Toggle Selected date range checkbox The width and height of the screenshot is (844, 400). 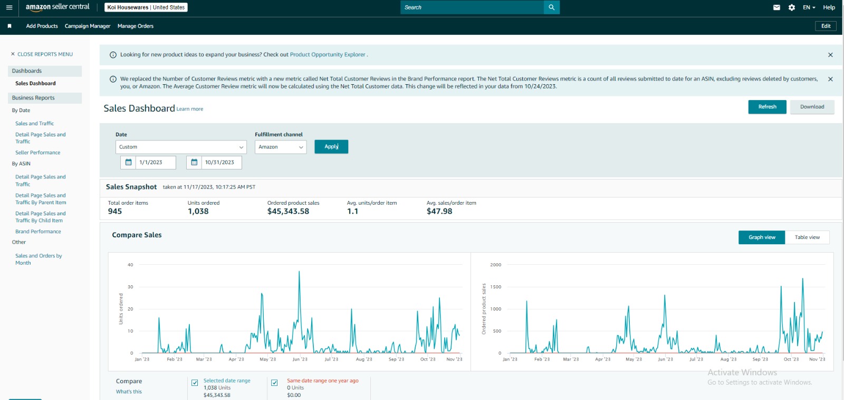tap(195, 383)
